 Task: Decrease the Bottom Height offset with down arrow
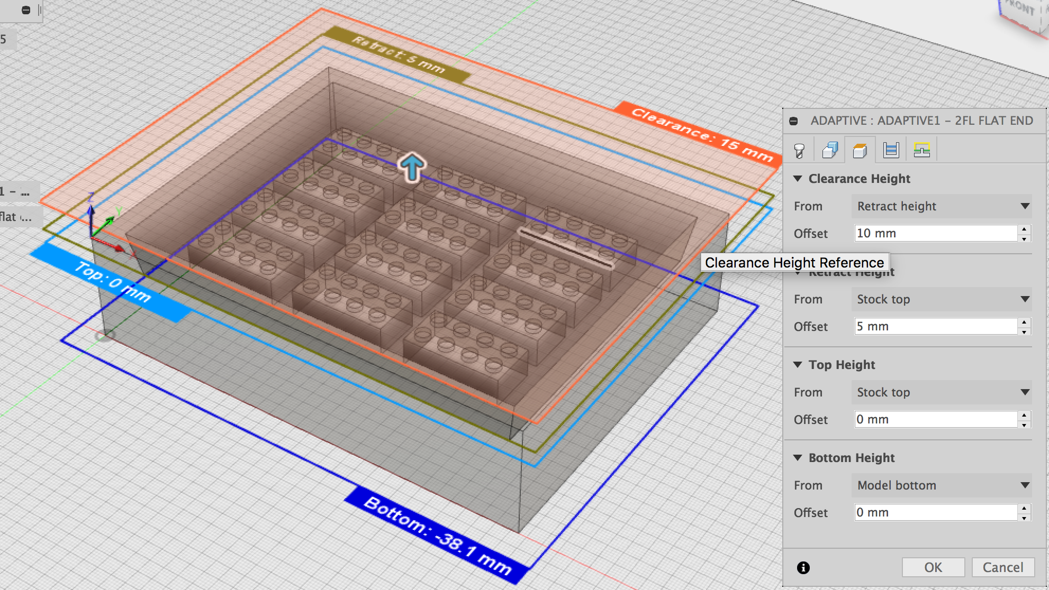point(1025,518)
